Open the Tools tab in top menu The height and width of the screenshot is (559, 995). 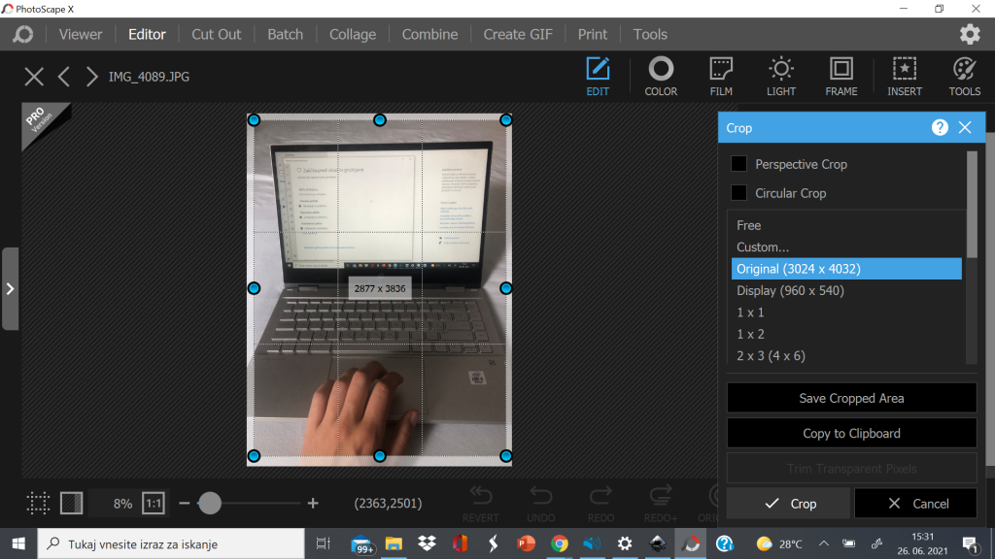click(x=650, y=34)
